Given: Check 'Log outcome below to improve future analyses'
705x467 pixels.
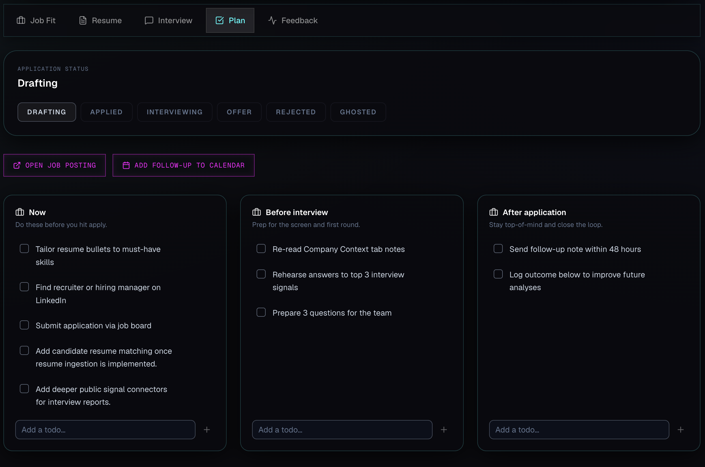Looking at the screenshot, I should [498, 274].
